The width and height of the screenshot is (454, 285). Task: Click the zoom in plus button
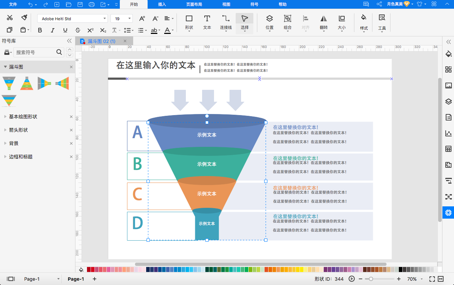coord(399,279)
